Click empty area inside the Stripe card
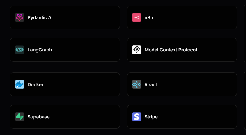 point(198,117)
